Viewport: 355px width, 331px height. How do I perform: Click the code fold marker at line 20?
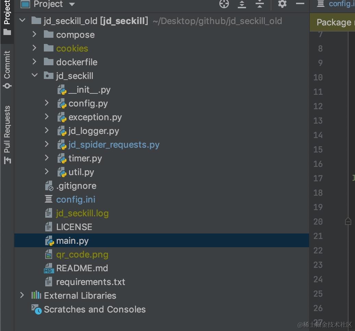(348, 221)
